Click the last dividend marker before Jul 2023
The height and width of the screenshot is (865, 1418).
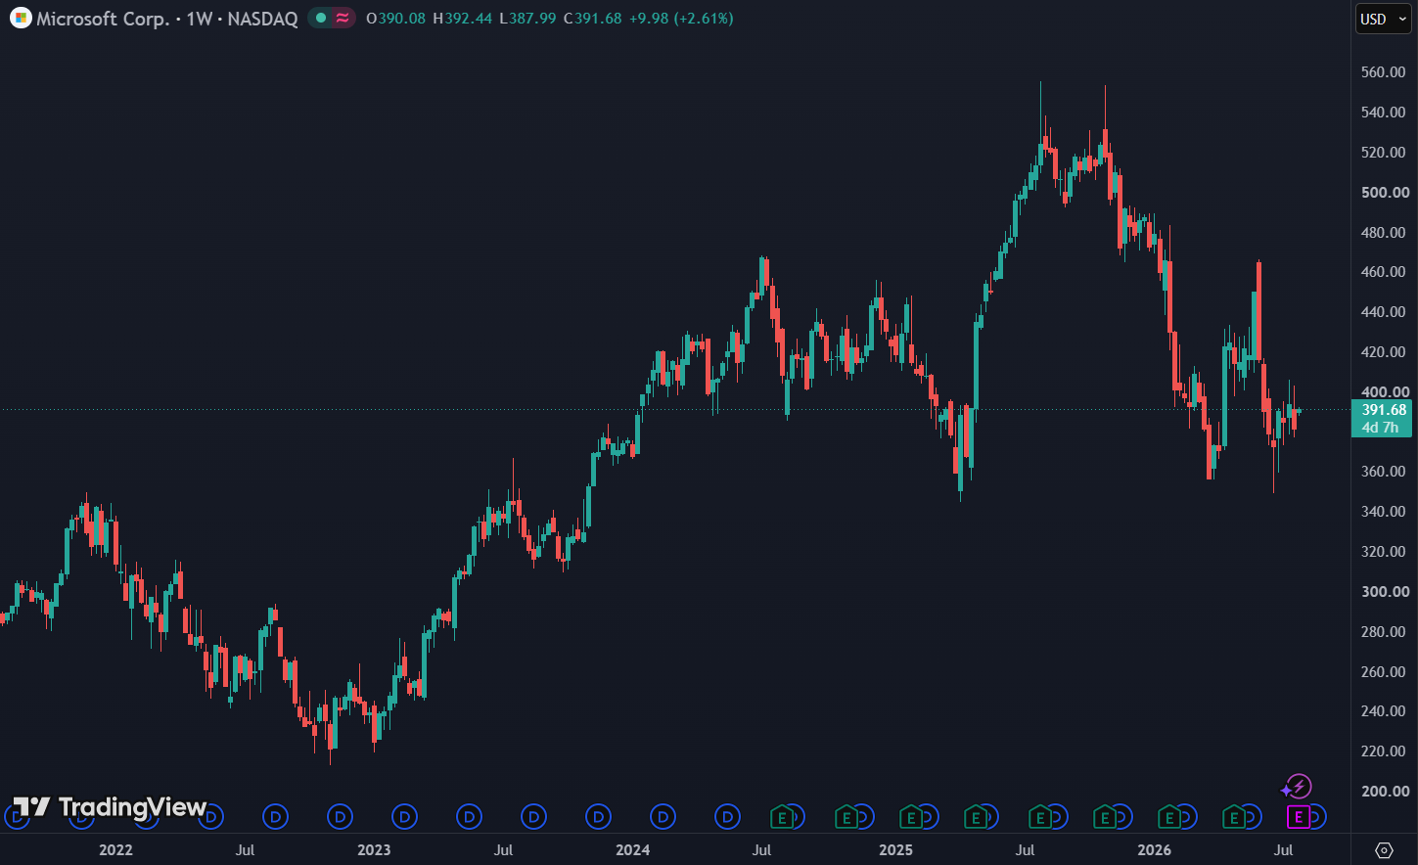pos(469,816)
